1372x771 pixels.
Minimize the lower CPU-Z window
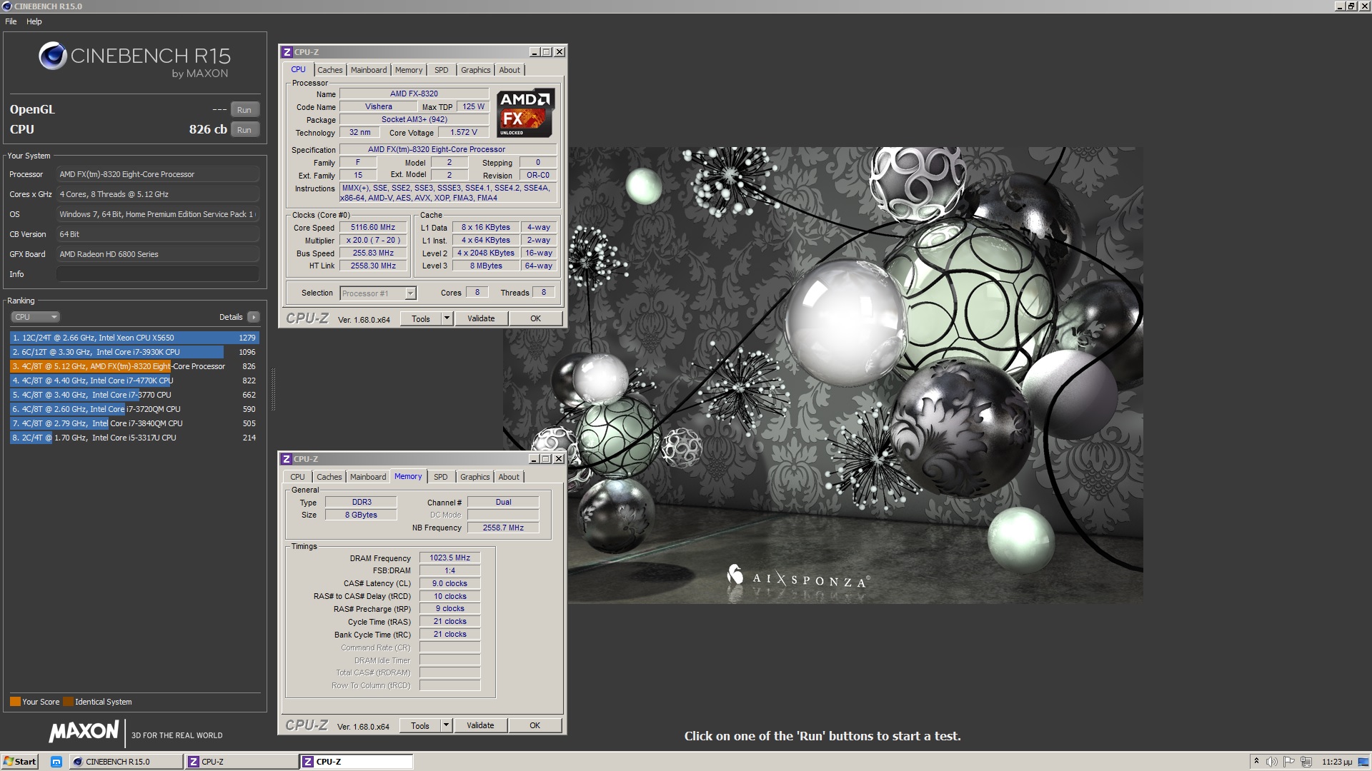533,459
